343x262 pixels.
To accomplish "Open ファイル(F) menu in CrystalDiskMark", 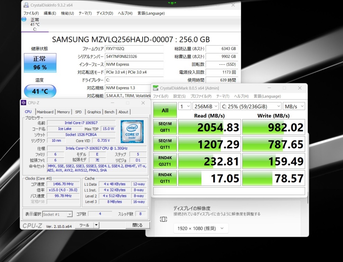I will click(161, 96).
